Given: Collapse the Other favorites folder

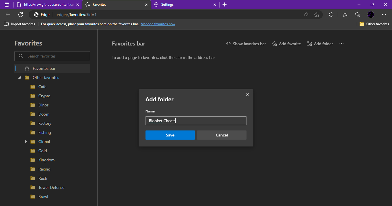Looking at the screenshot, I should [x=20, y=77].
